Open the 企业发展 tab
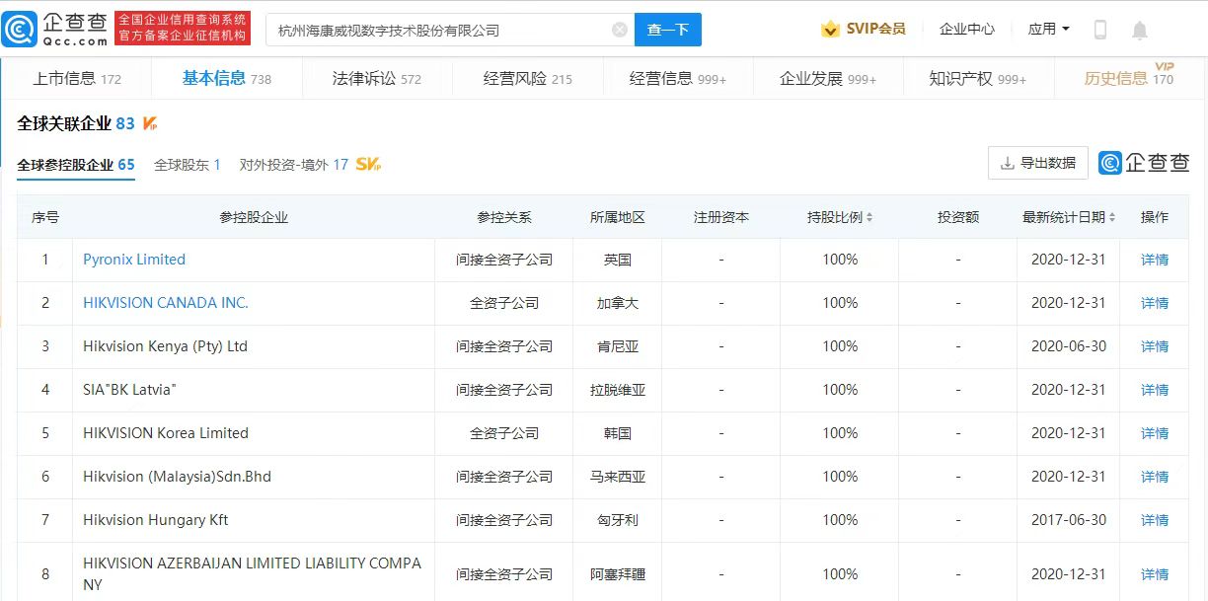The width and height of the screenshot is (1208, 601). point(828,79)
